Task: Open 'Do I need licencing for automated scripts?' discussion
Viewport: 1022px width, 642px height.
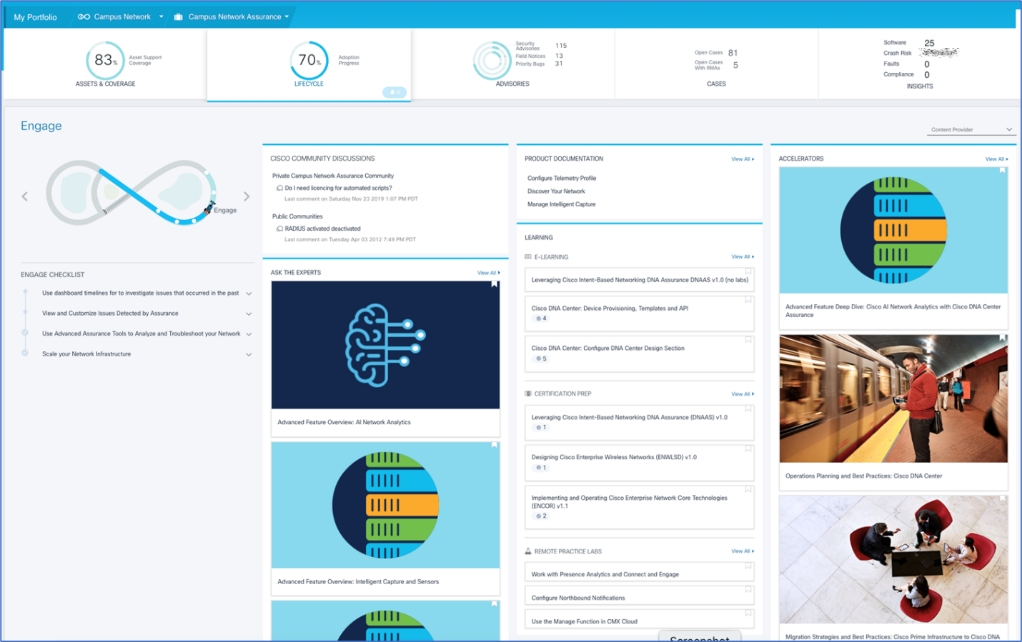Action: tap(338, 188)
